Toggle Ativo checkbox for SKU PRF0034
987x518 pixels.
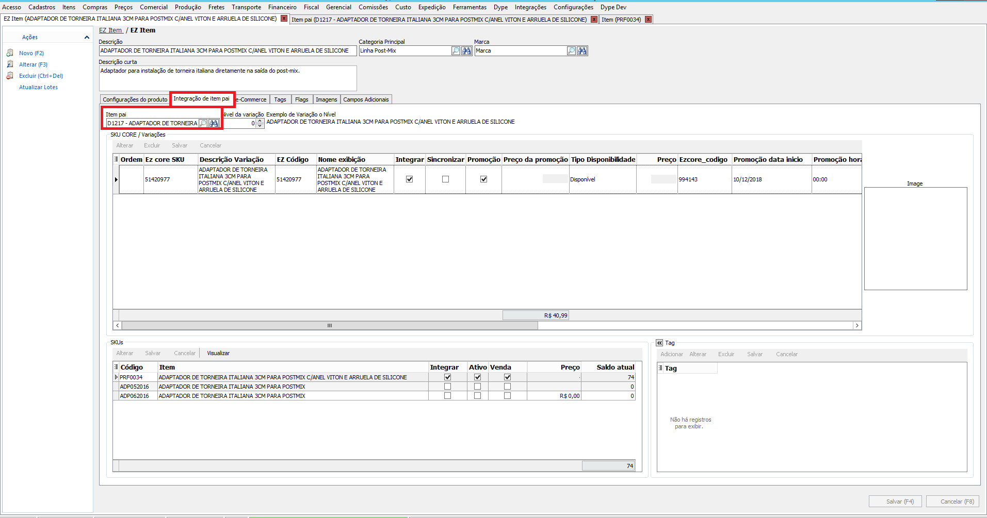478,377
